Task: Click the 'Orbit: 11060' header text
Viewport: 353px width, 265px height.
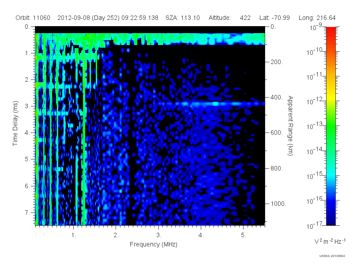Action: (33, 18)
